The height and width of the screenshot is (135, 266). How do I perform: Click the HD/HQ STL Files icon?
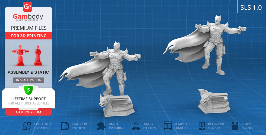pyautogui.click(x=135, y=126)
